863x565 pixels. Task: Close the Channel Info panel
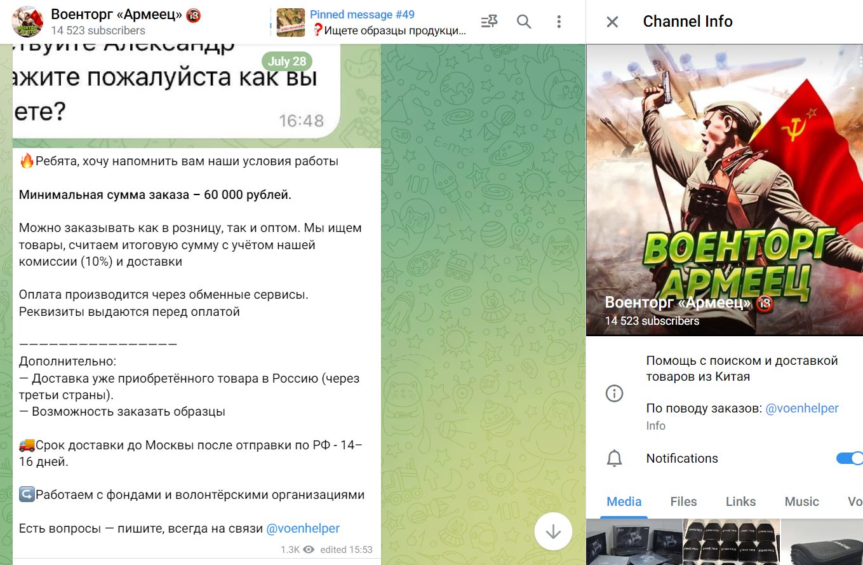pyautogui.click(x=612, y=22)
